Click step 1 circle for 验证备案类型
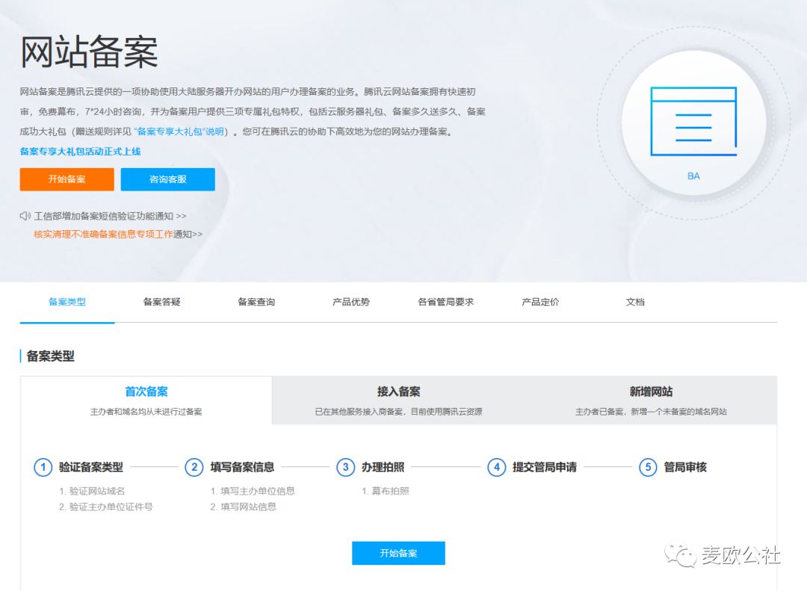 tap(43, 467)
